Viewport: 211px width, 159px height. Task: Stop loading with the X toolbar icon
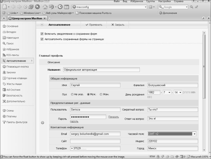(37, 7)
